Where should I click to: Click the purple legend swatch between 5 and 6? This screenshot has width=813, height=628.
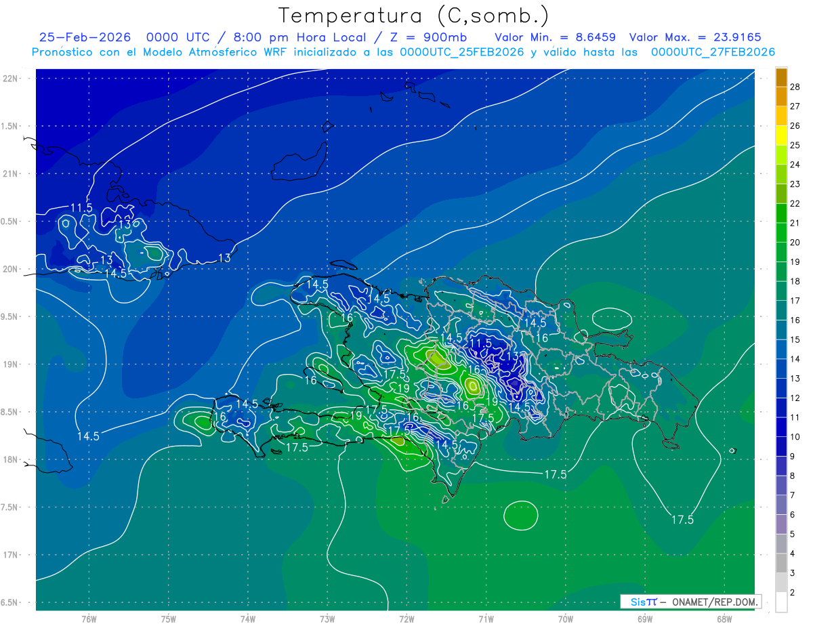tap(781, 524)
